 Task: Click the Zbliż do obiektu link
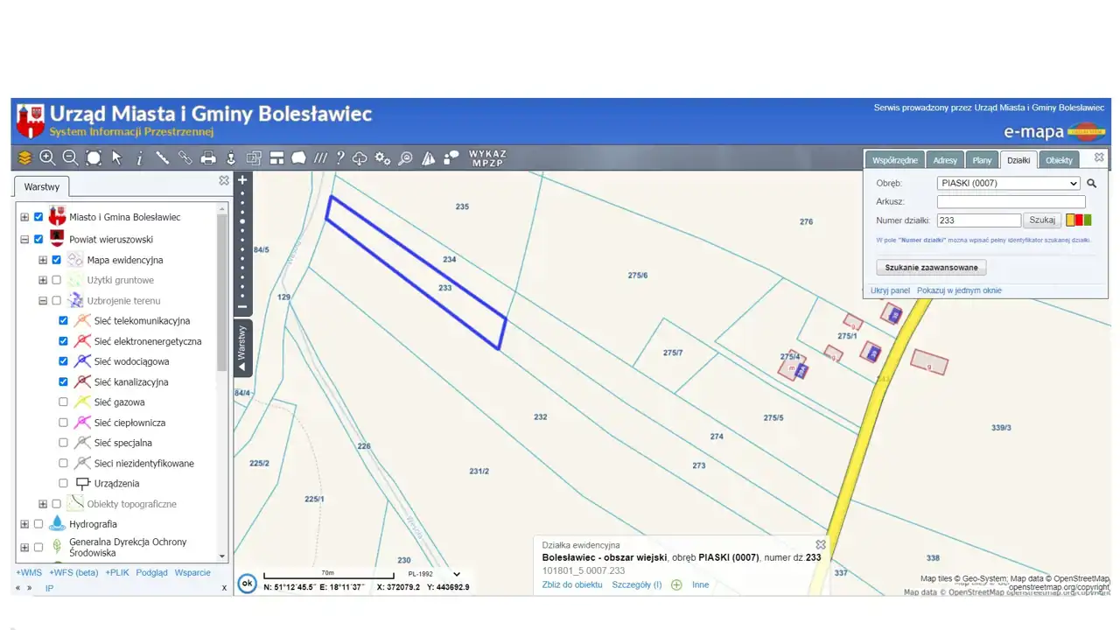[572, 584]
